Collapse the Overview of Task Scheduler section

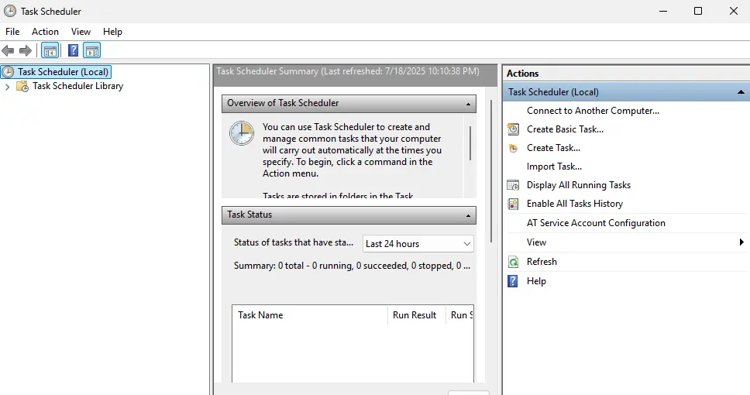pos(468,103)
